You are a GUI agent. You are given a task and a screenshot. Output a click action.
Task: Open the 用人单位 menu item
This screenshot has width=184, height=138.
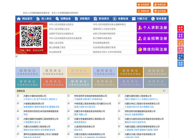pos(46,19)
